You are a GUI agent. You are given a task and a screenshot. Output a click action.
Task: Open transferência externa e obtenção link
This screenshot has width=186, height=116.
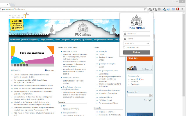tap(71, 88)
